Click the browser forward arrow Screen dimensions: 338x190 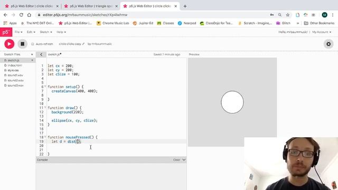pos(13,15)
